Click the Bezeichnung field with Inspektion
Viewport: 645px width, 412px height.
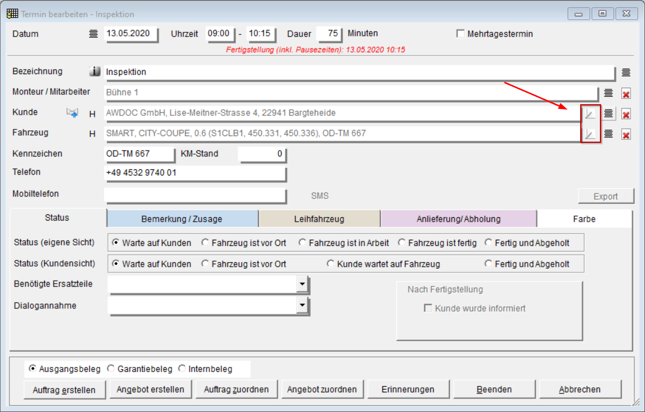click(x=360, y=72)
